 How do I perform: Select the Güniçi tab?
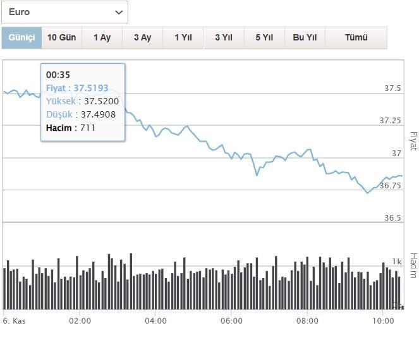click(x=21, y=38)
